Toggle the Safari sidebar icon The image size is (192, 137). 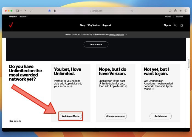click(17, 11)
